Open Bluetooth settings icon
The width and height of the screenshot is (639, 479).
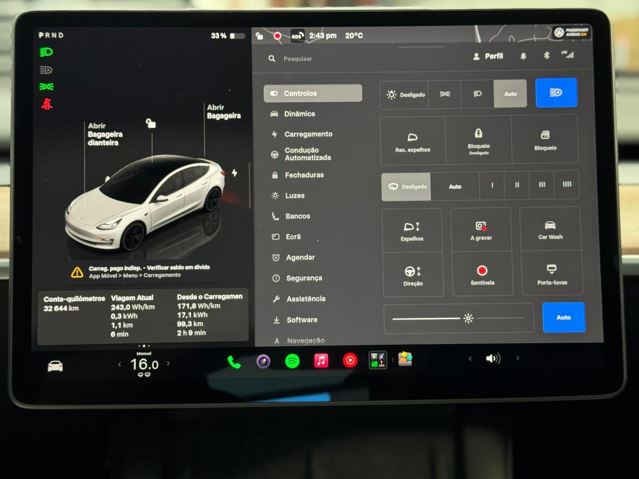click(546, 55)
